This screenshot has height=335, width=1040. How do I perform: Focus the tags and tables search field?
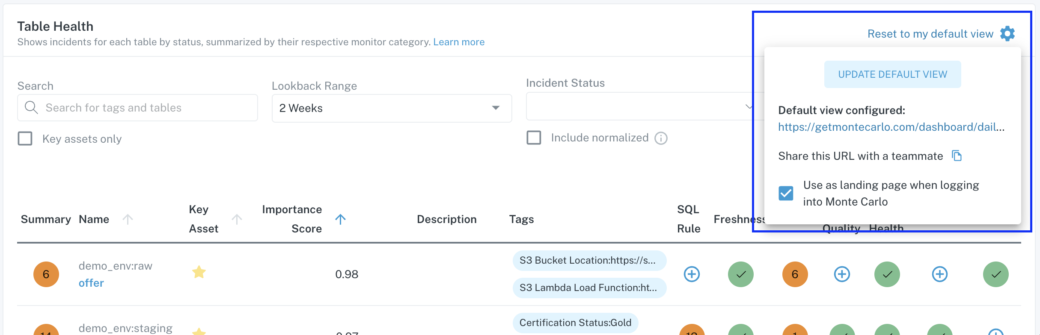click(x=146, y=108)
